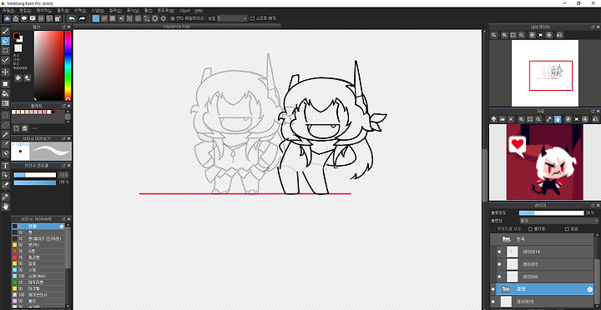Open the Cloud menu

[184, 10]
